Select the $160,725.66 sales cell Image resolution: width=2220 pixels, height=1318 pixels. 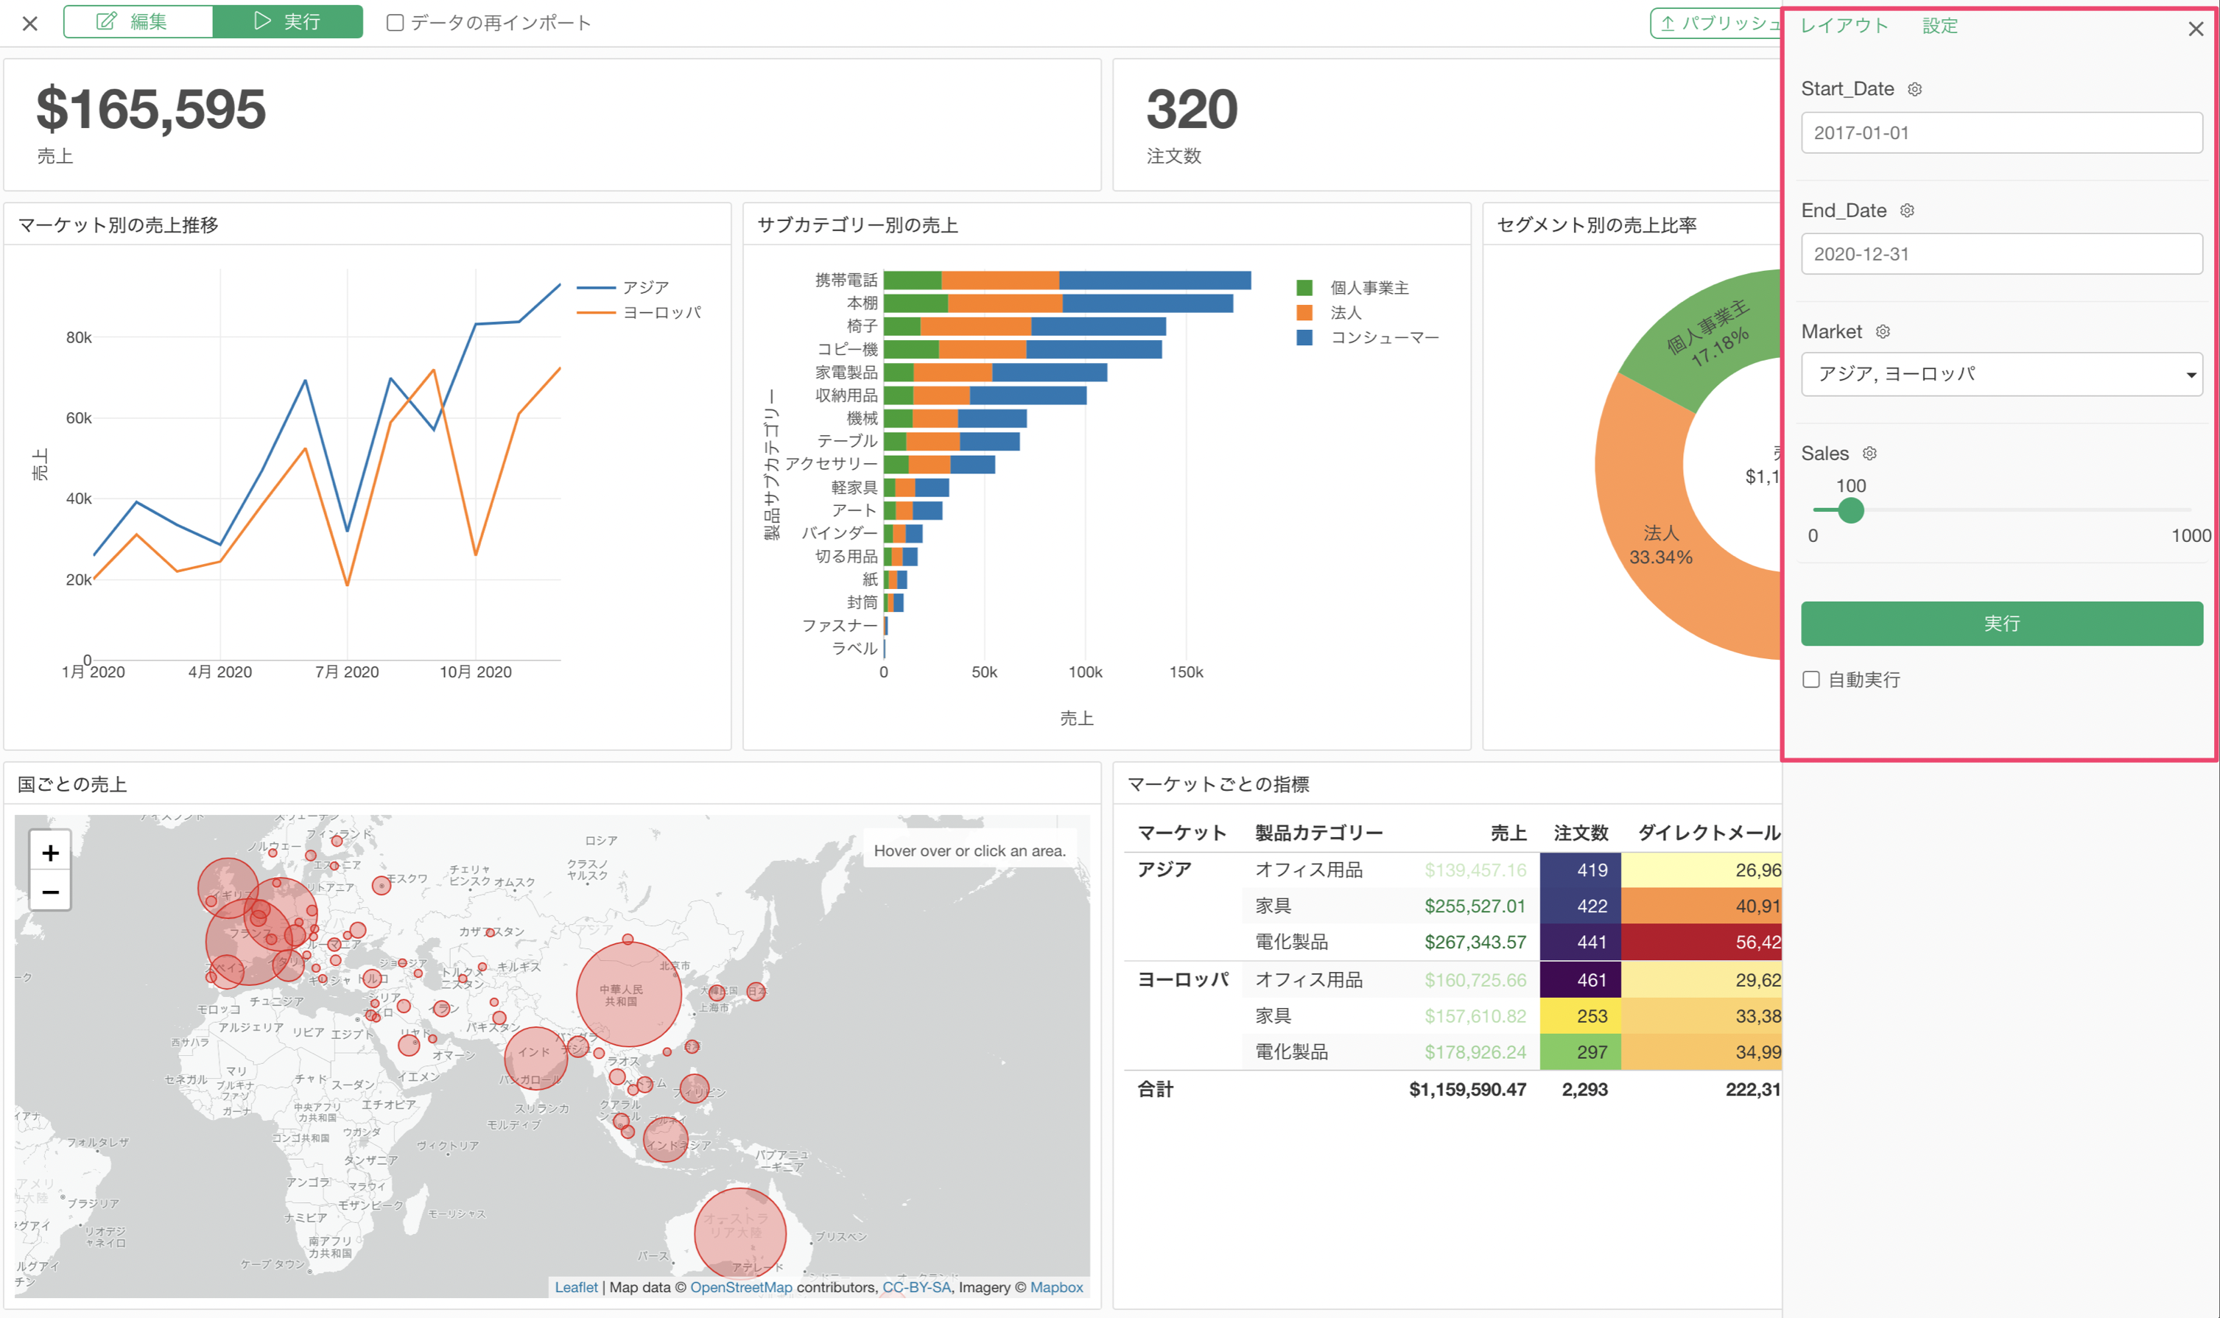tap(1475, 979)
